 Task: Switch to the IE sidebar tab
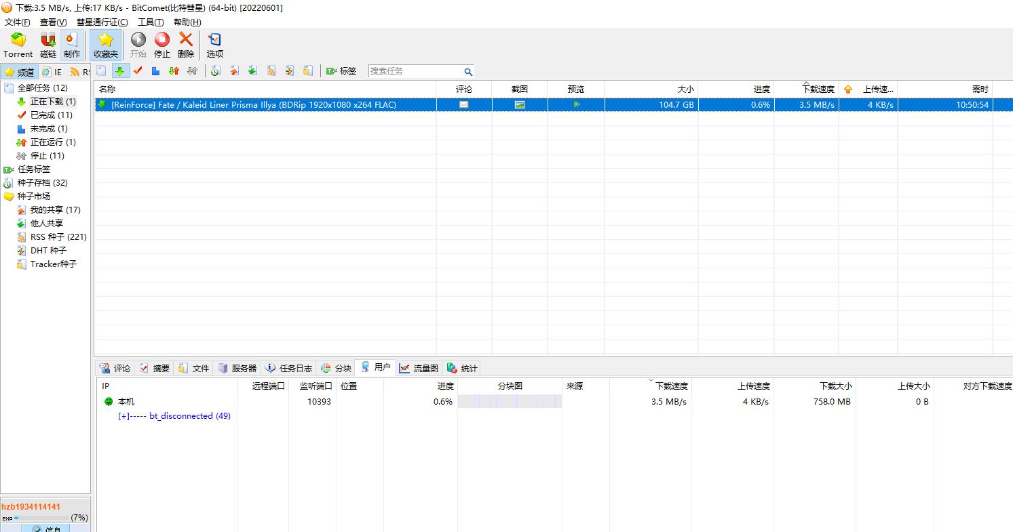[52, 72]
